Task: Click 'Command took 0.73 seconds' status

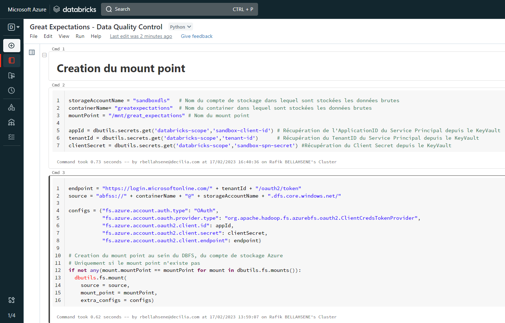Action: pyautogui.click(x=197, y=162)
